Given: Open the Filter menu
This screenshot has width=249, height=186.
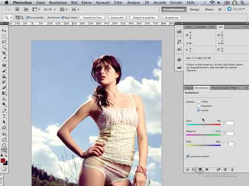Looking at the screenshot, I should pos(118,3).
